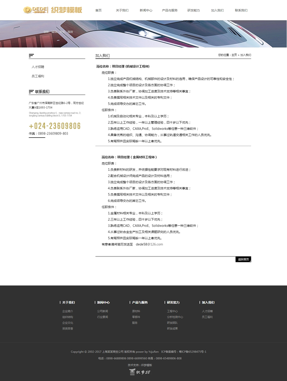Click the sidebar menu lines icon

tap(31, 56)
